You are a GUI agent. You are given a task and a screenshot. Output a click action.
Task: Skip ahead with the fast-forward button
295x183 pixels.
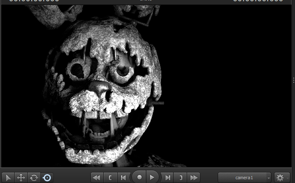pyautogui.click(x=194, y=178)
